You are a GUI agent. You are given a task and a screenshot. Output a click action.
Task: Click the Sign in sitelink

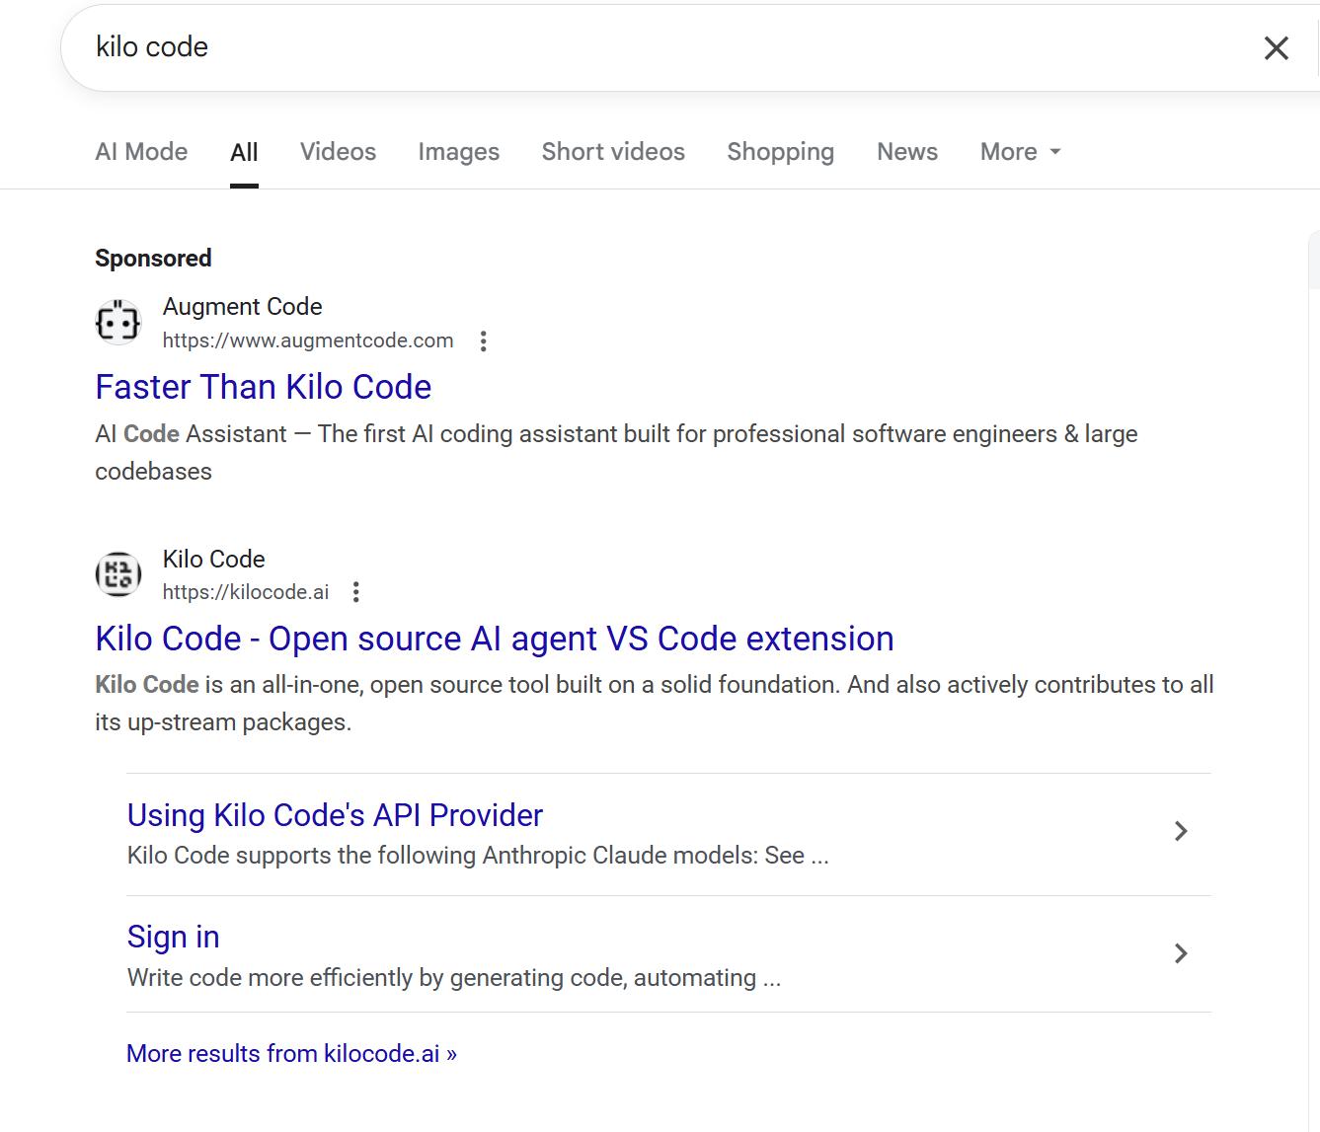point(173,937)
